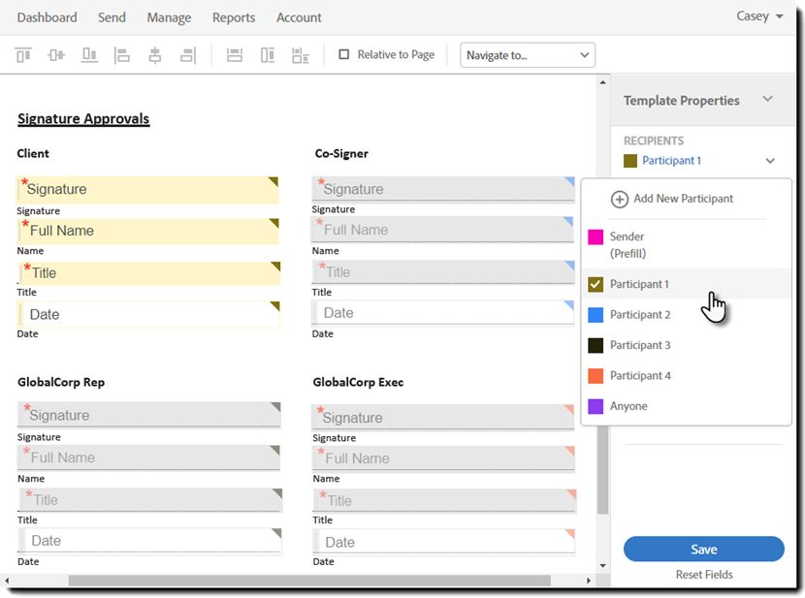The image size is (805, 598).
Task: Click the Save button
Action: [x=704, y=550]
